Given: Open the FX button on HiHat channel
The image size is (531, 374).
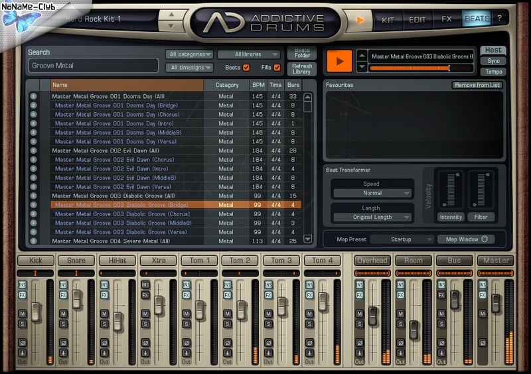Looking at the screenshot, I should (104, 294).
